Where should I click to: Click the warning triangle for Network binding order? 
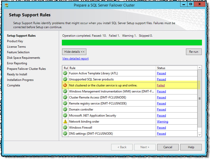click(x=65, y=121)
